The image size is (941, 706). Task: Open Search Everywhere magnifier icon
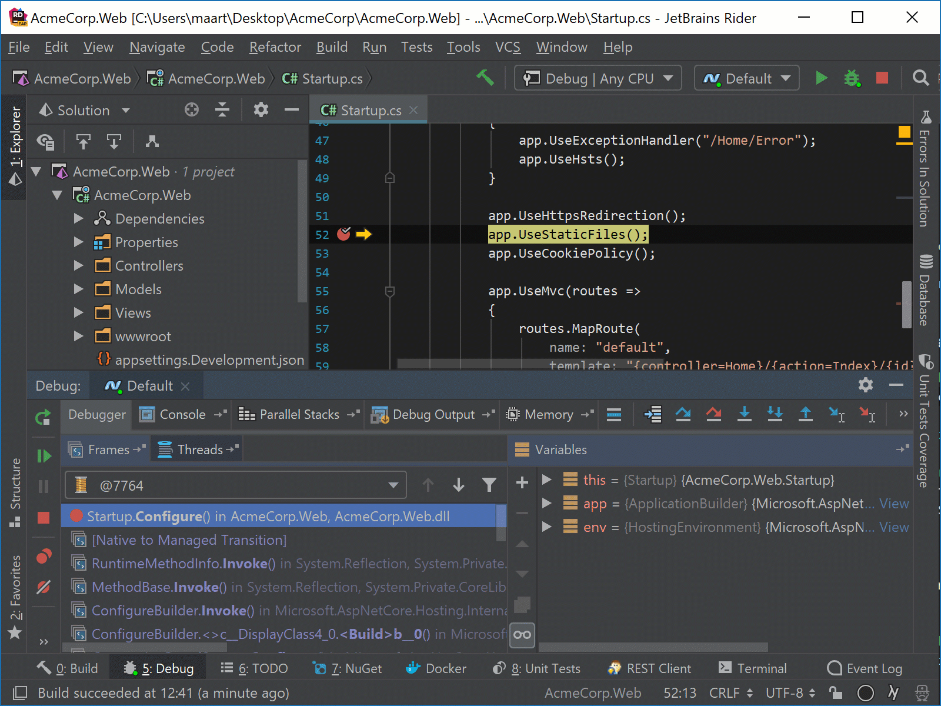920,78
